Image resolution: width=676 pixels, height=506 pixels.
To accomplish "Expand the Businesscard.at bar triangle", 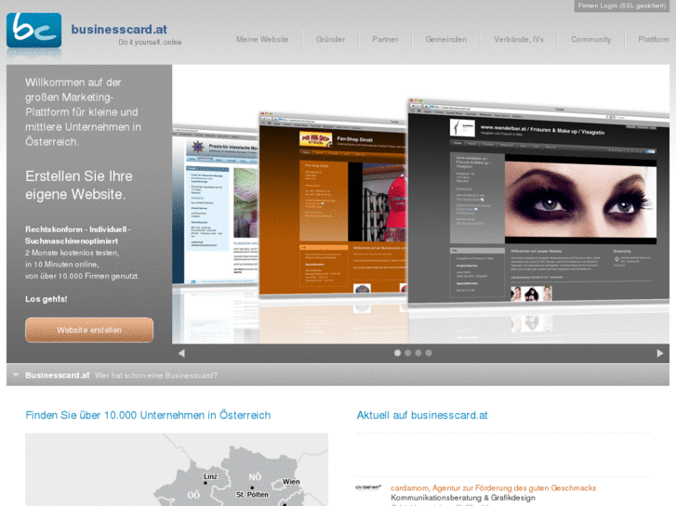I will point(16,375).
